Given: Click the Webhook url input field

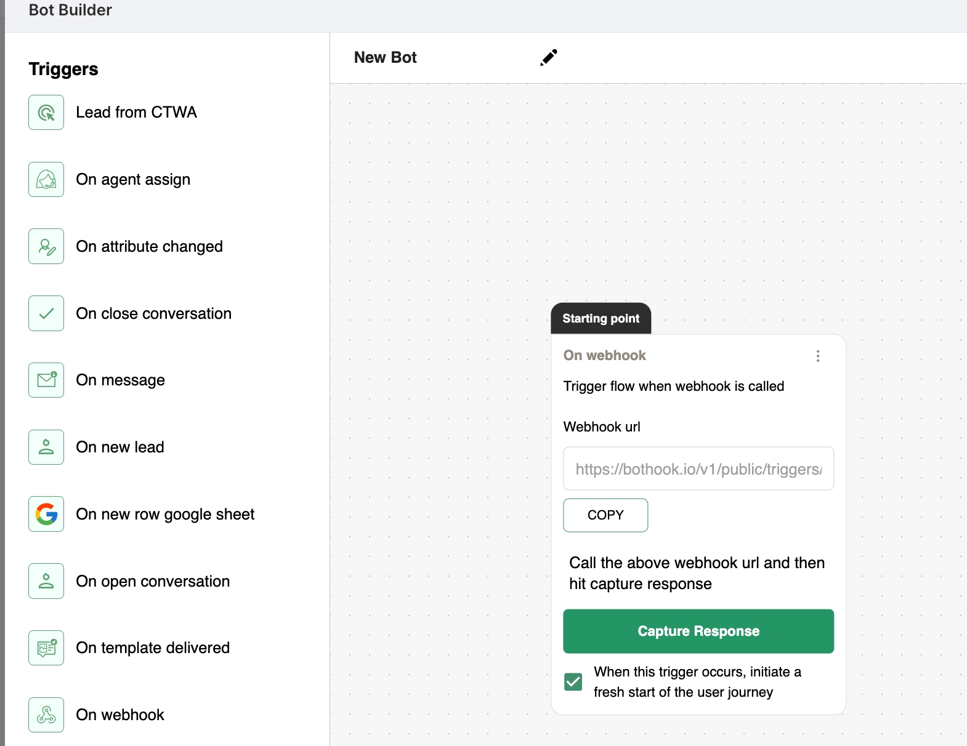Looking at the screenshot, I should [x=698, y=469].
